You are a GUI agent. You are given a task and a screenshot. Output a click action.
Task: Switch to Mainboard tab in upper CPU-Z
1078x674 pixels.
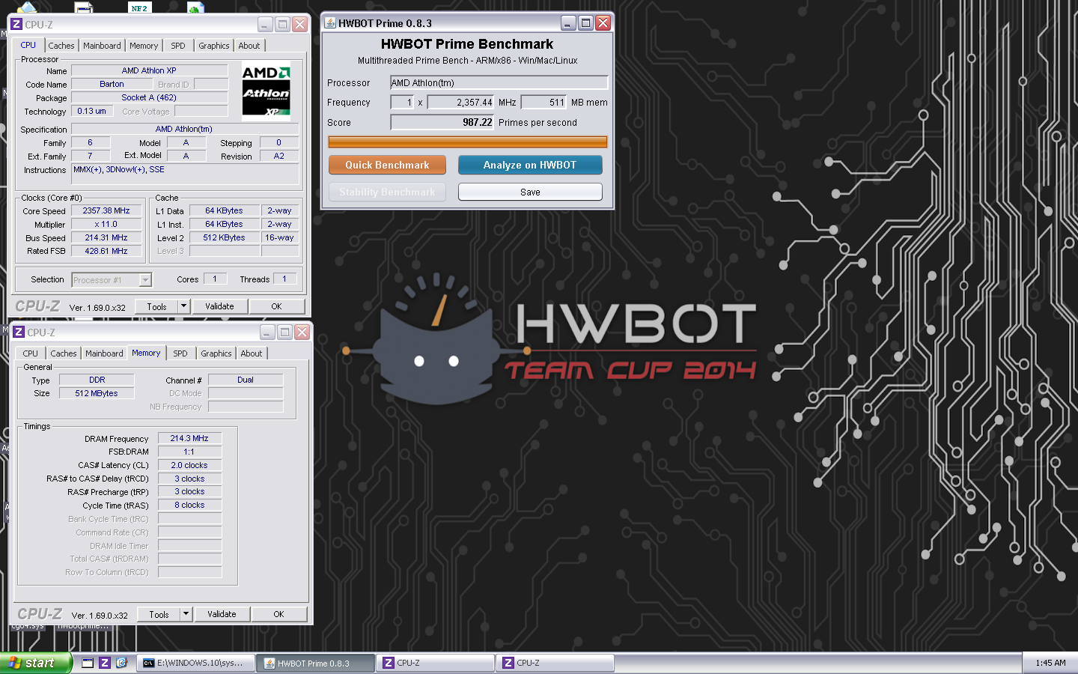[102, 46]
